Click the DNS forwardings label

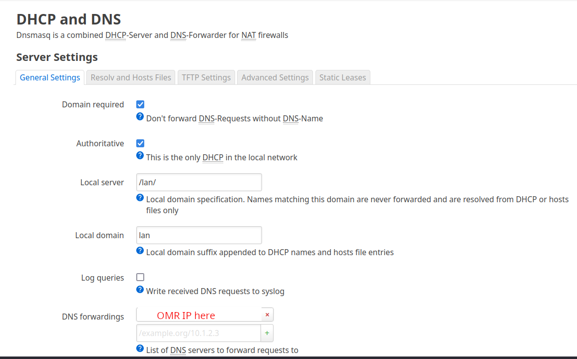(x=93, y=317)
